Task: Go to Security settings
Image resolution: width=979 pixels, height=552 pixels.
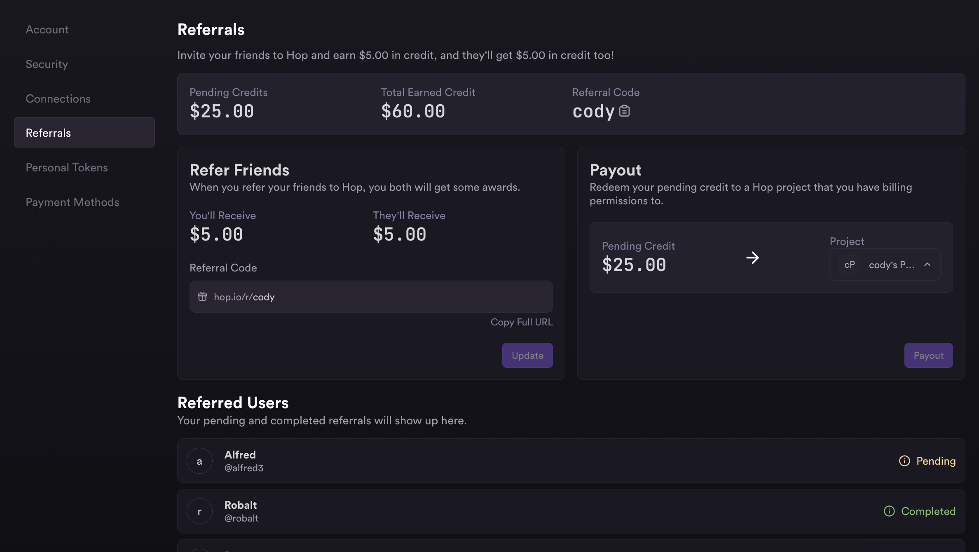Action: click(47, 64)
